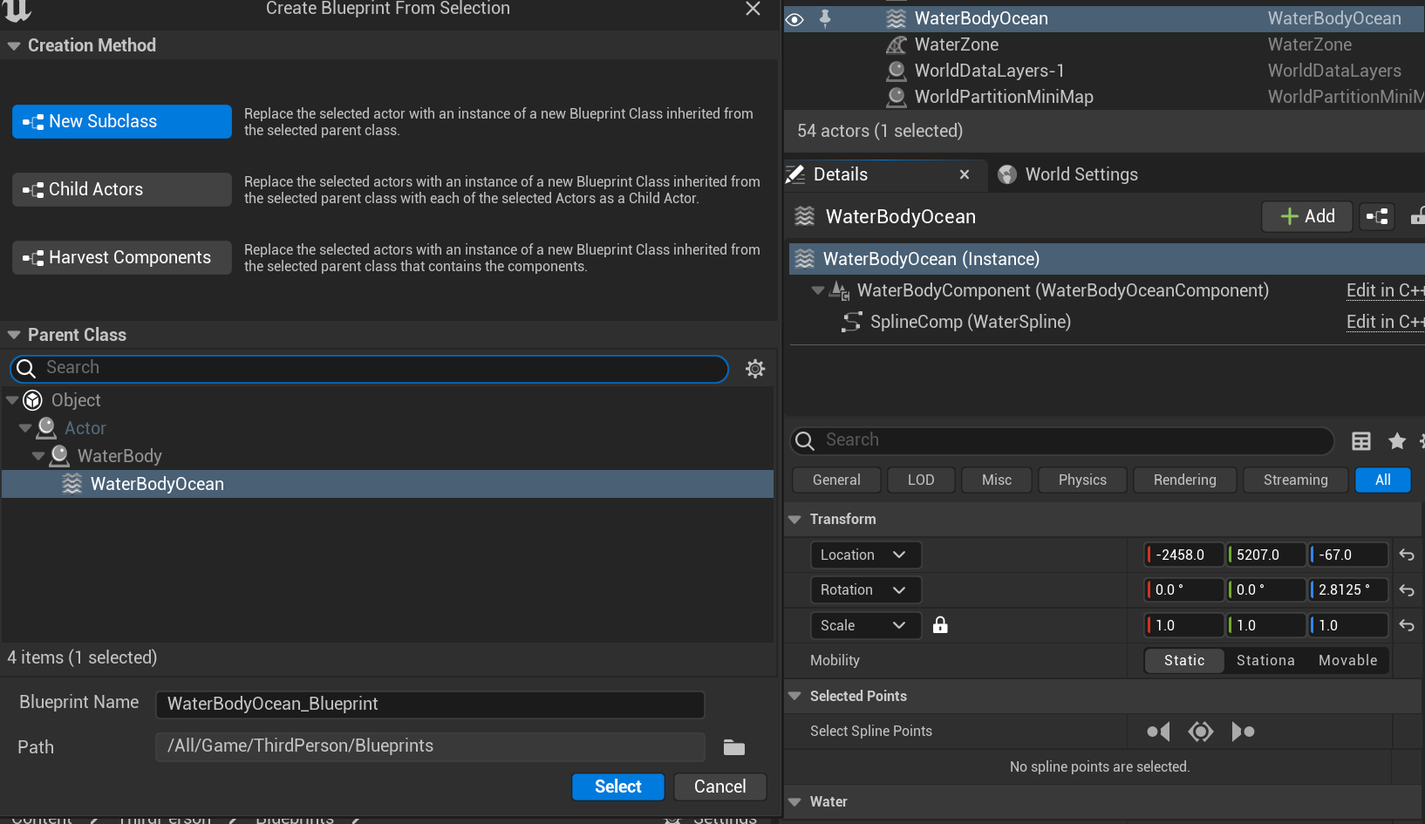Open the Location type dropdown

tap(864, 555)
